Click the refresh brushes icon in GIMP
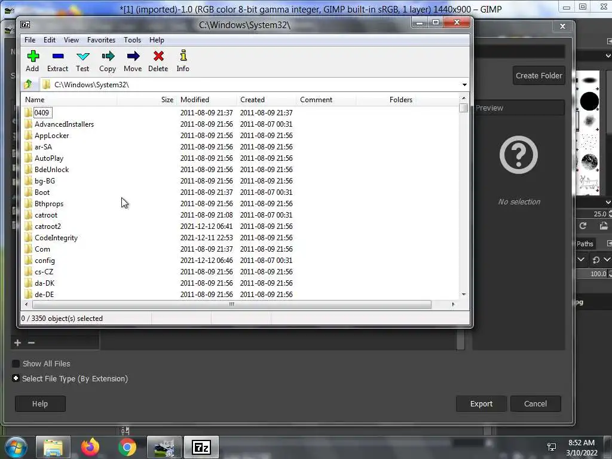612x459 pixels. [x=583, y=225]
